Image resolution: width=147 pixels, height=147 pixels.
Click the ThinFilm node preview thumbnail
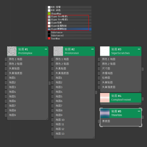(x=105, y=113)
